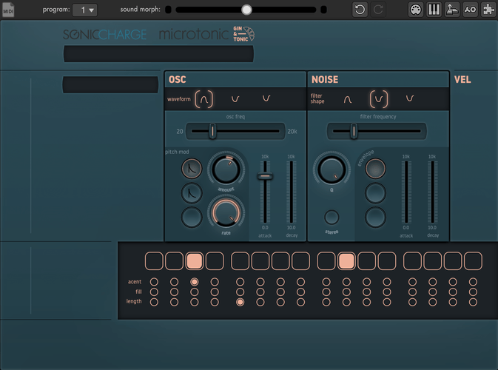Click the VEL section header

tap(462, 79)
